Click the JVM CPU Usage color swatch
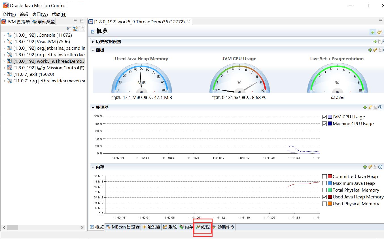384x239 pixels. point(330,117)
